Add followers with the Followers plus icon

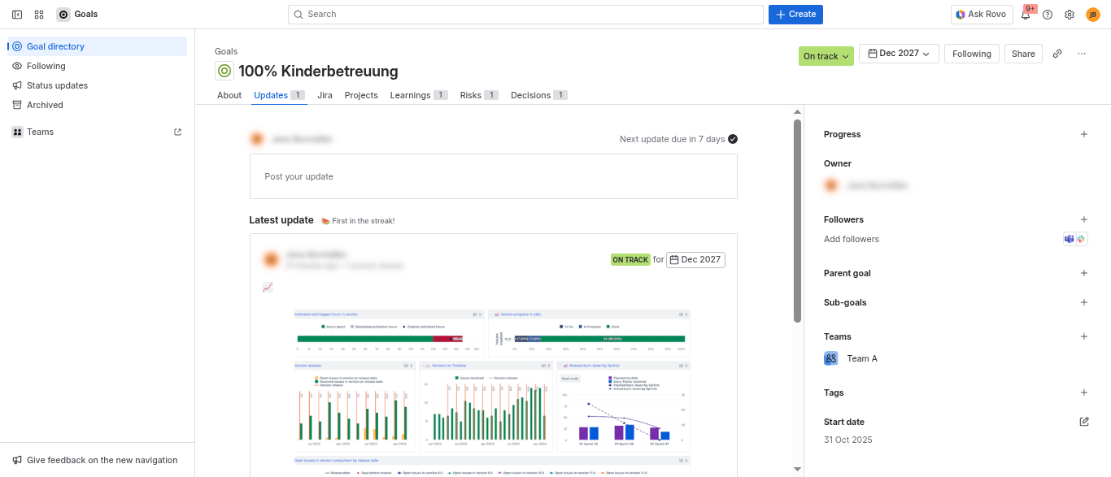[x=1084, y=219]
